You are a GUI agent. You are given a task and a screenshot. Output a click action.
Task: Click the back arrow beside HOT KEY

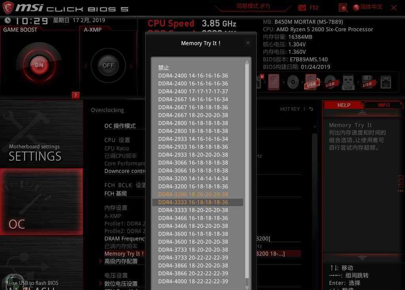[x=311, y=109]
